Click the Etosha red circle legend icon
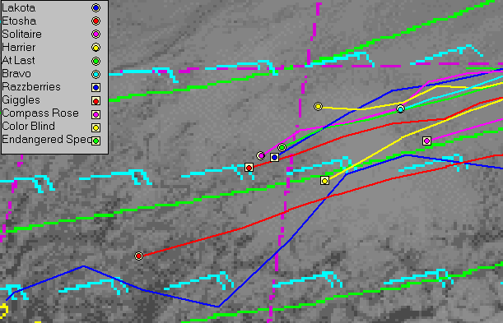The width and height of the screenshot is (503, 323). pyautogui.click(x=95, y=21)
